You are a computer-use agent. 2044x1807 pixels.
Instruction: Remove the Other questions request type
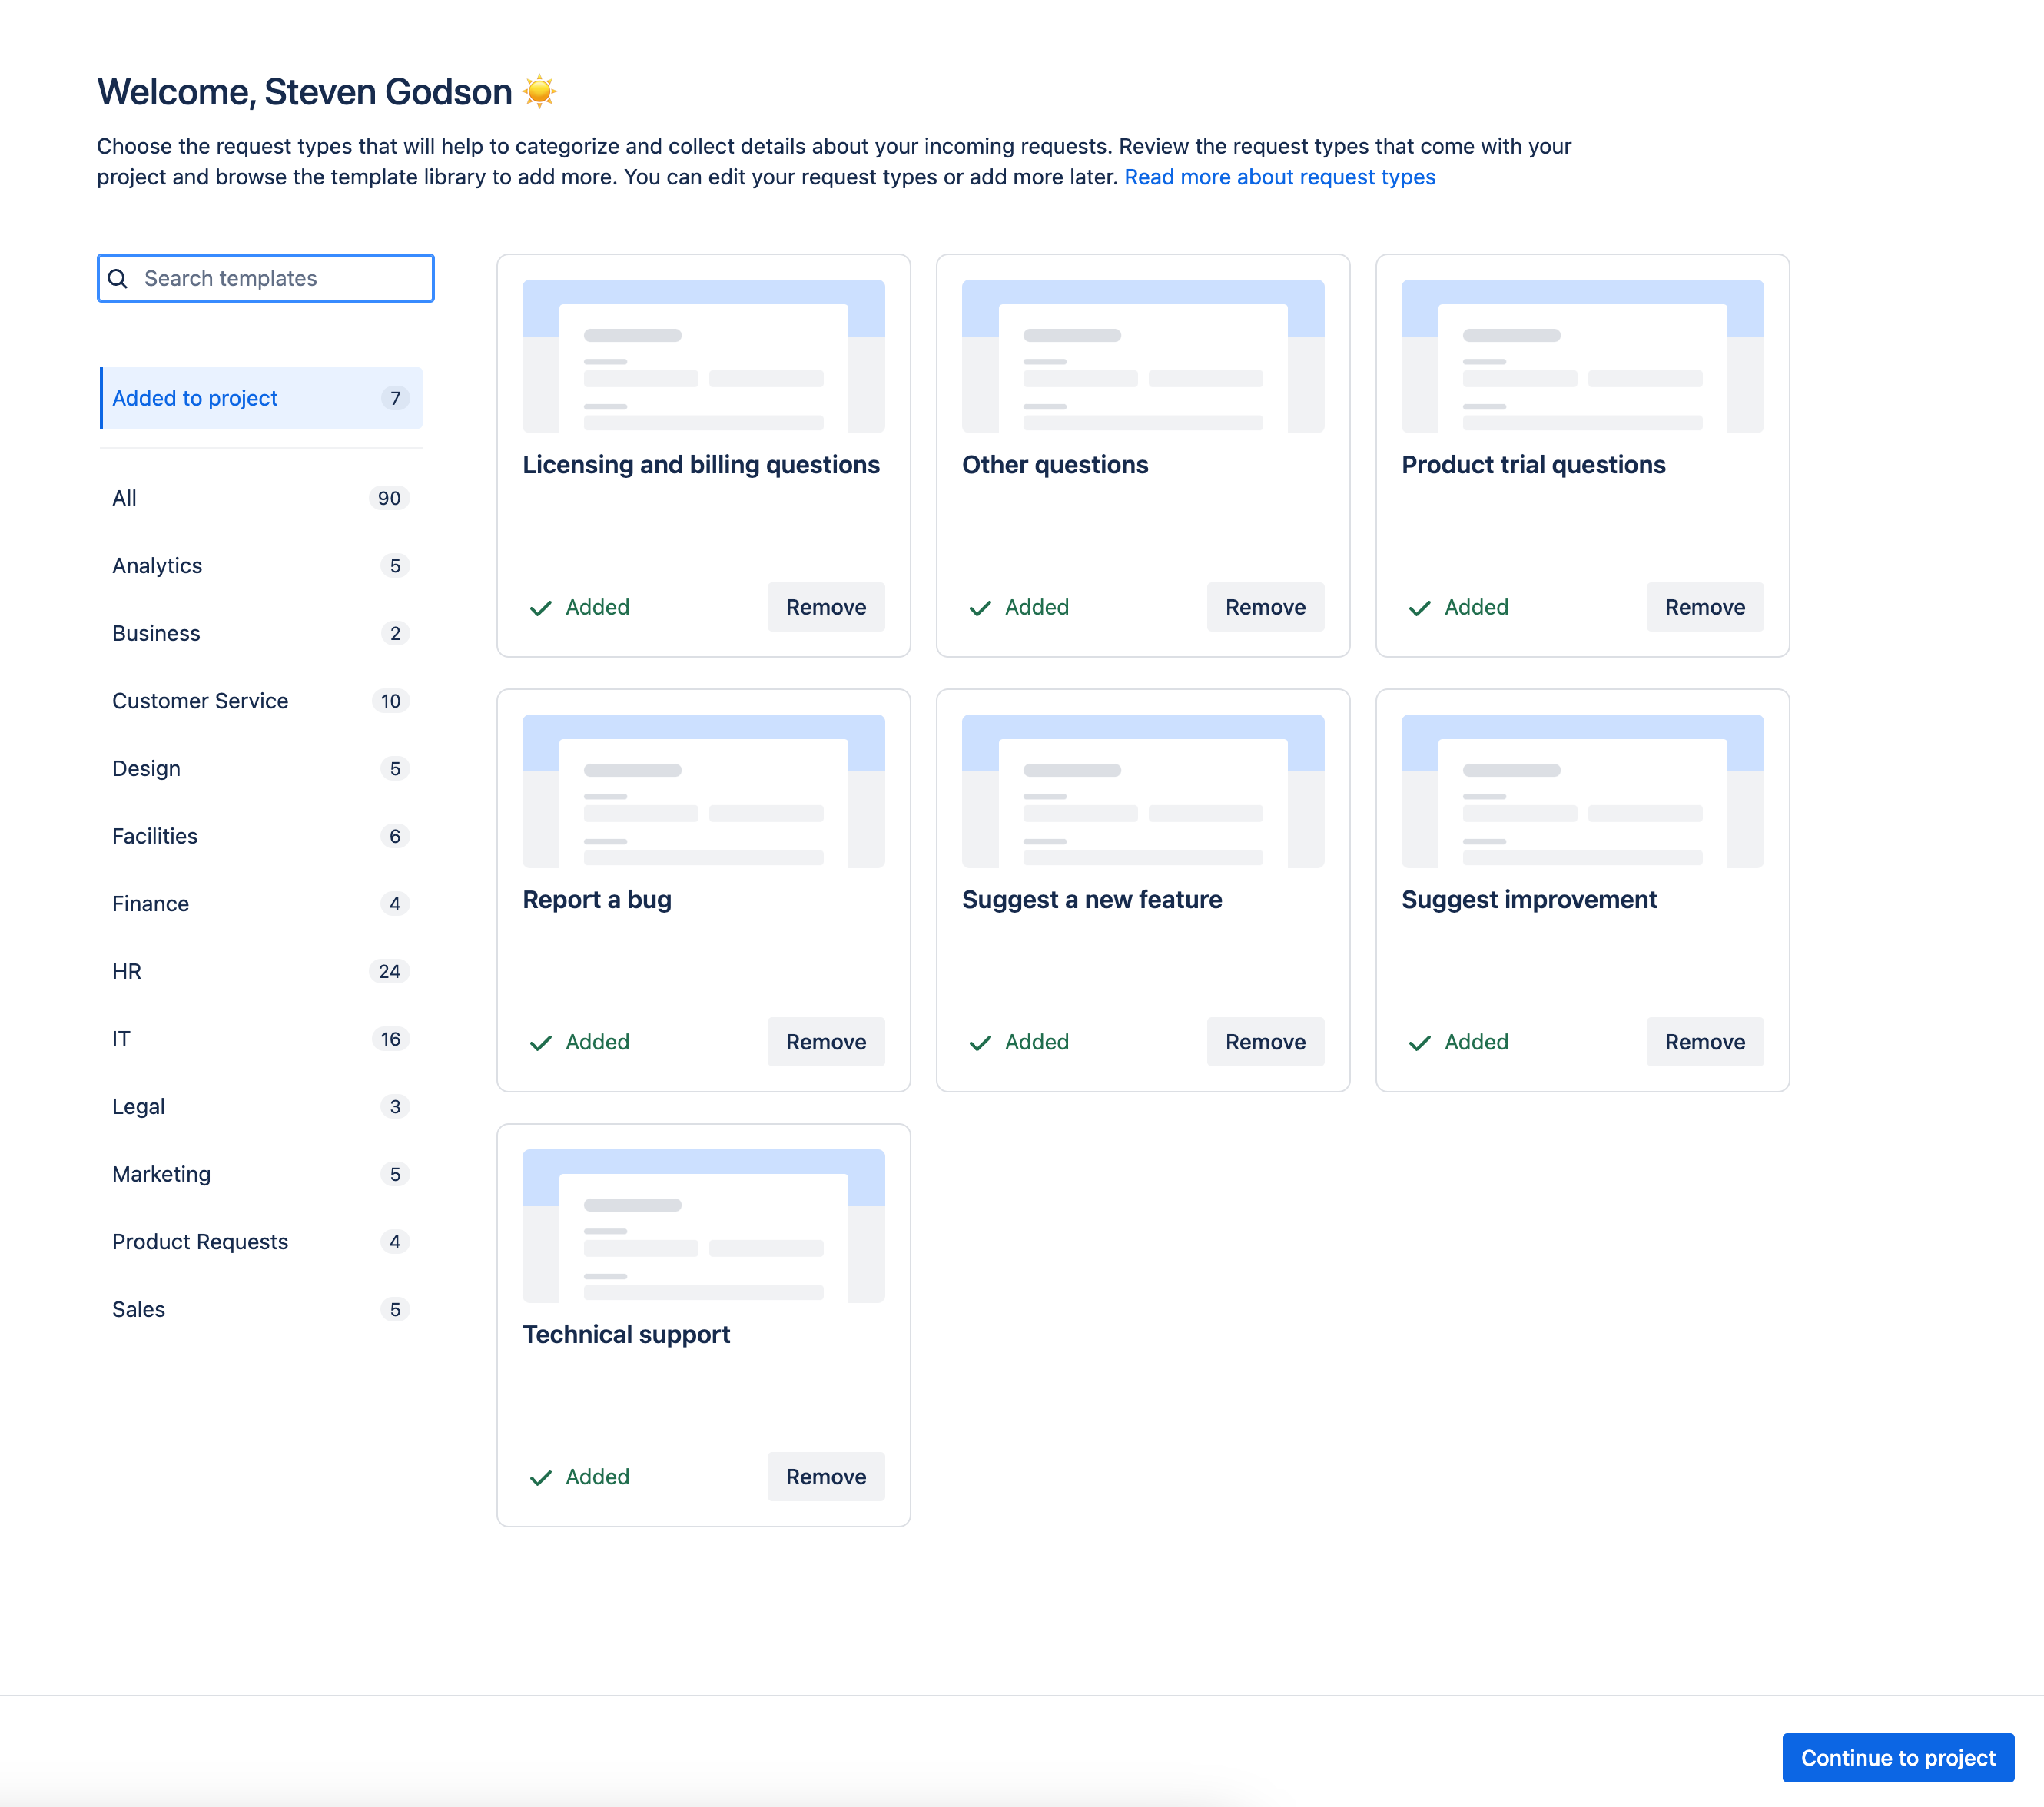tap(1265, 607)
